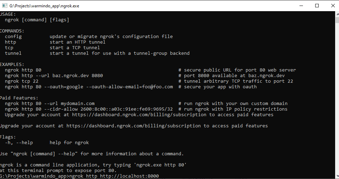The image size is (339, 179).
Task: Click the 'http' command name
Action: (x=10, y=42)
